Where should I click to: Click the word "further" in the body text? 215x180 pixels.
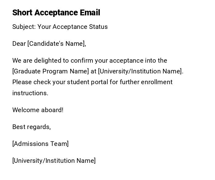click(x=129, y=82)
